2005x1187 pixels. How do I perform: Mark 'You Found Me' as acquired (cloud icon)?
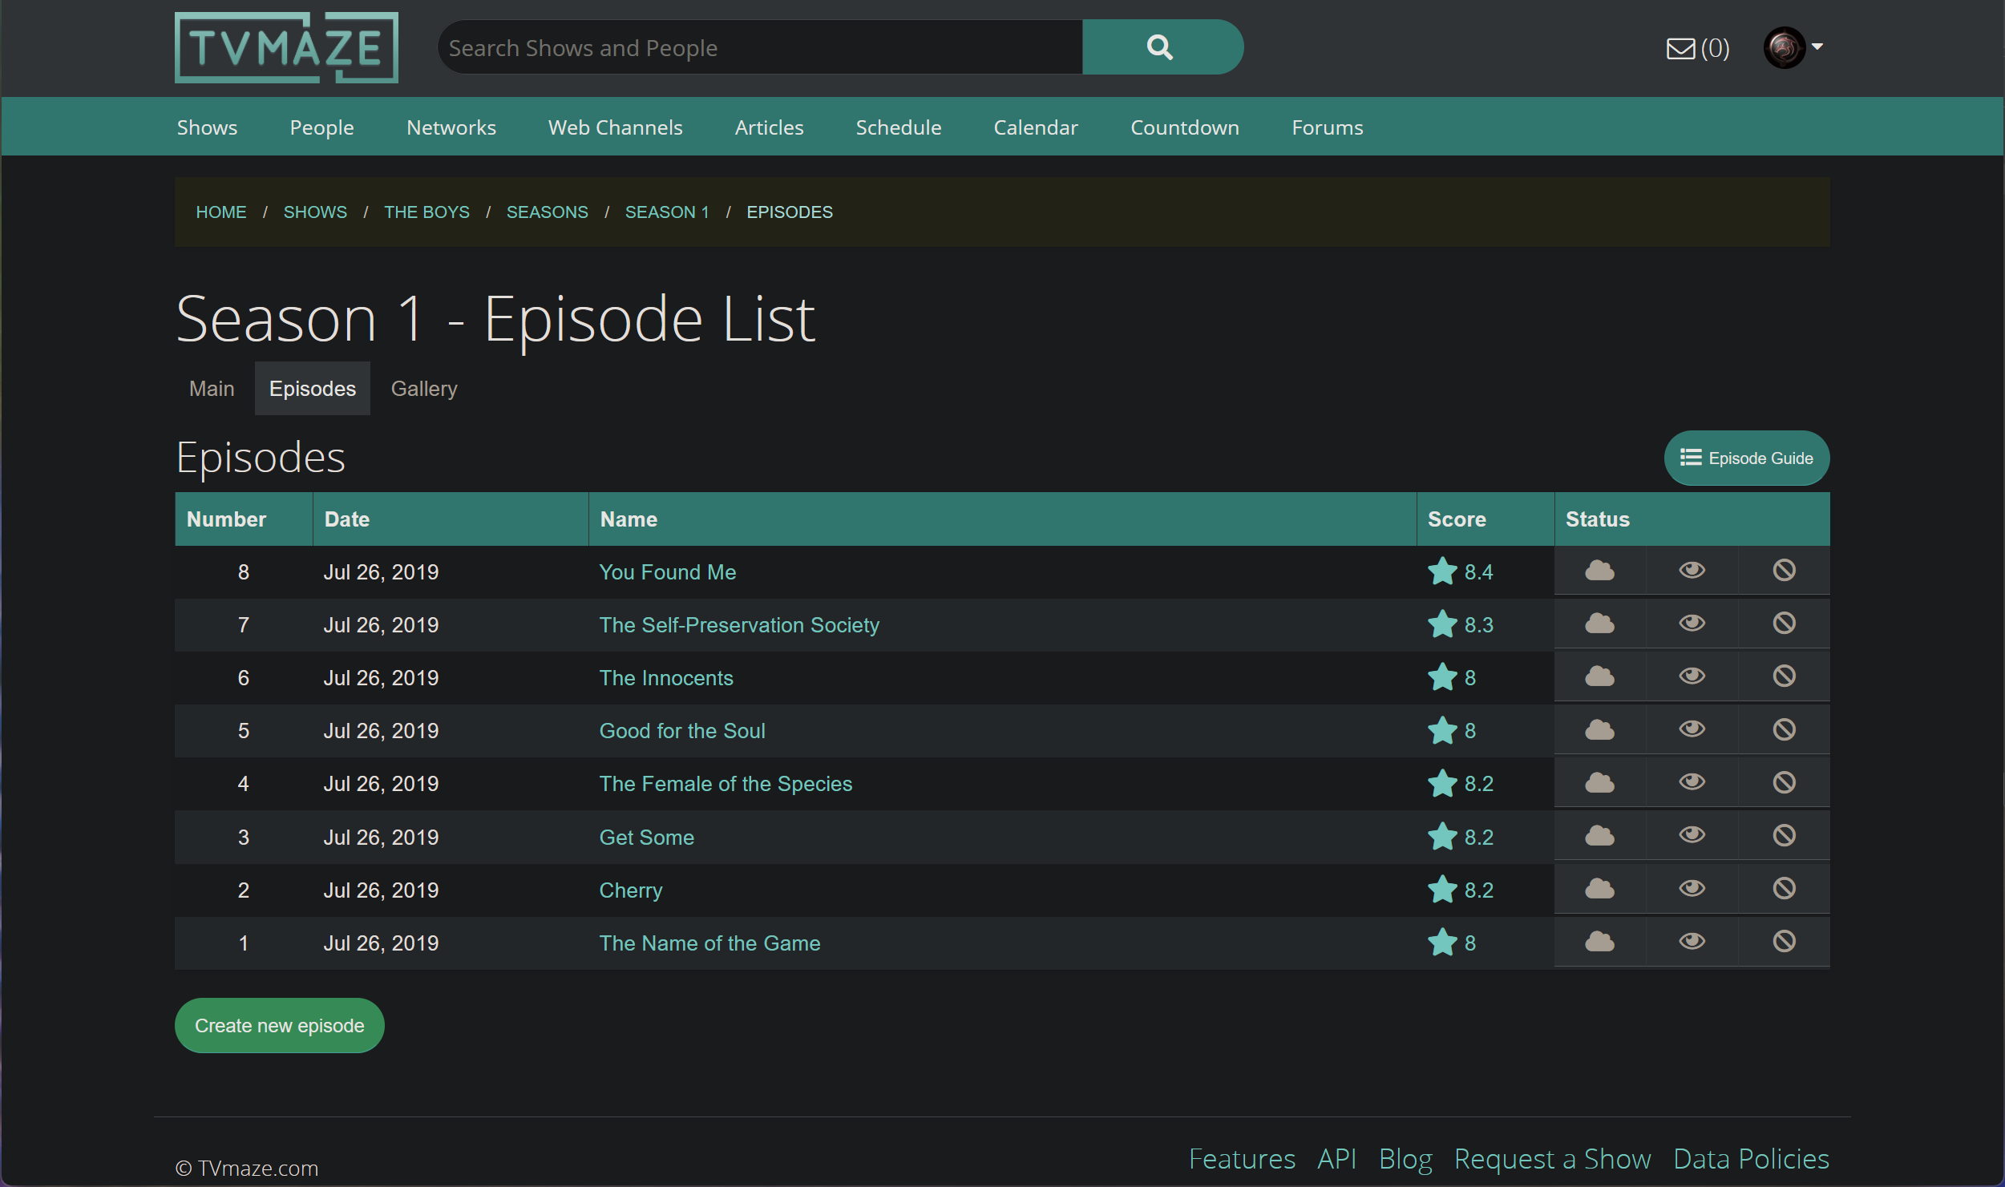(1599, 571)
